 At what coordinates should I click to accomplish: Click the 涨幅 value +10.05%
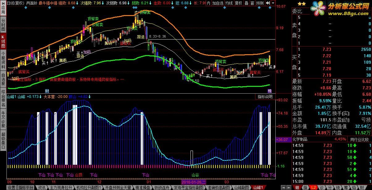[x=323, y=94]
